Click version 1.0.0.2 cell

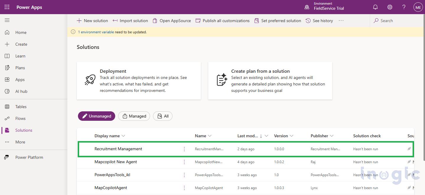click(x=279, y=162)
